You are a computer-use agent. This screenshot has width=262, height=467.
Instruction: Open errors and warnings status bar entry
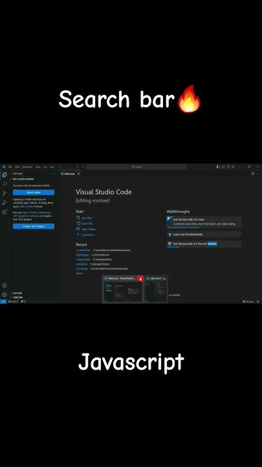pos(13,302)
